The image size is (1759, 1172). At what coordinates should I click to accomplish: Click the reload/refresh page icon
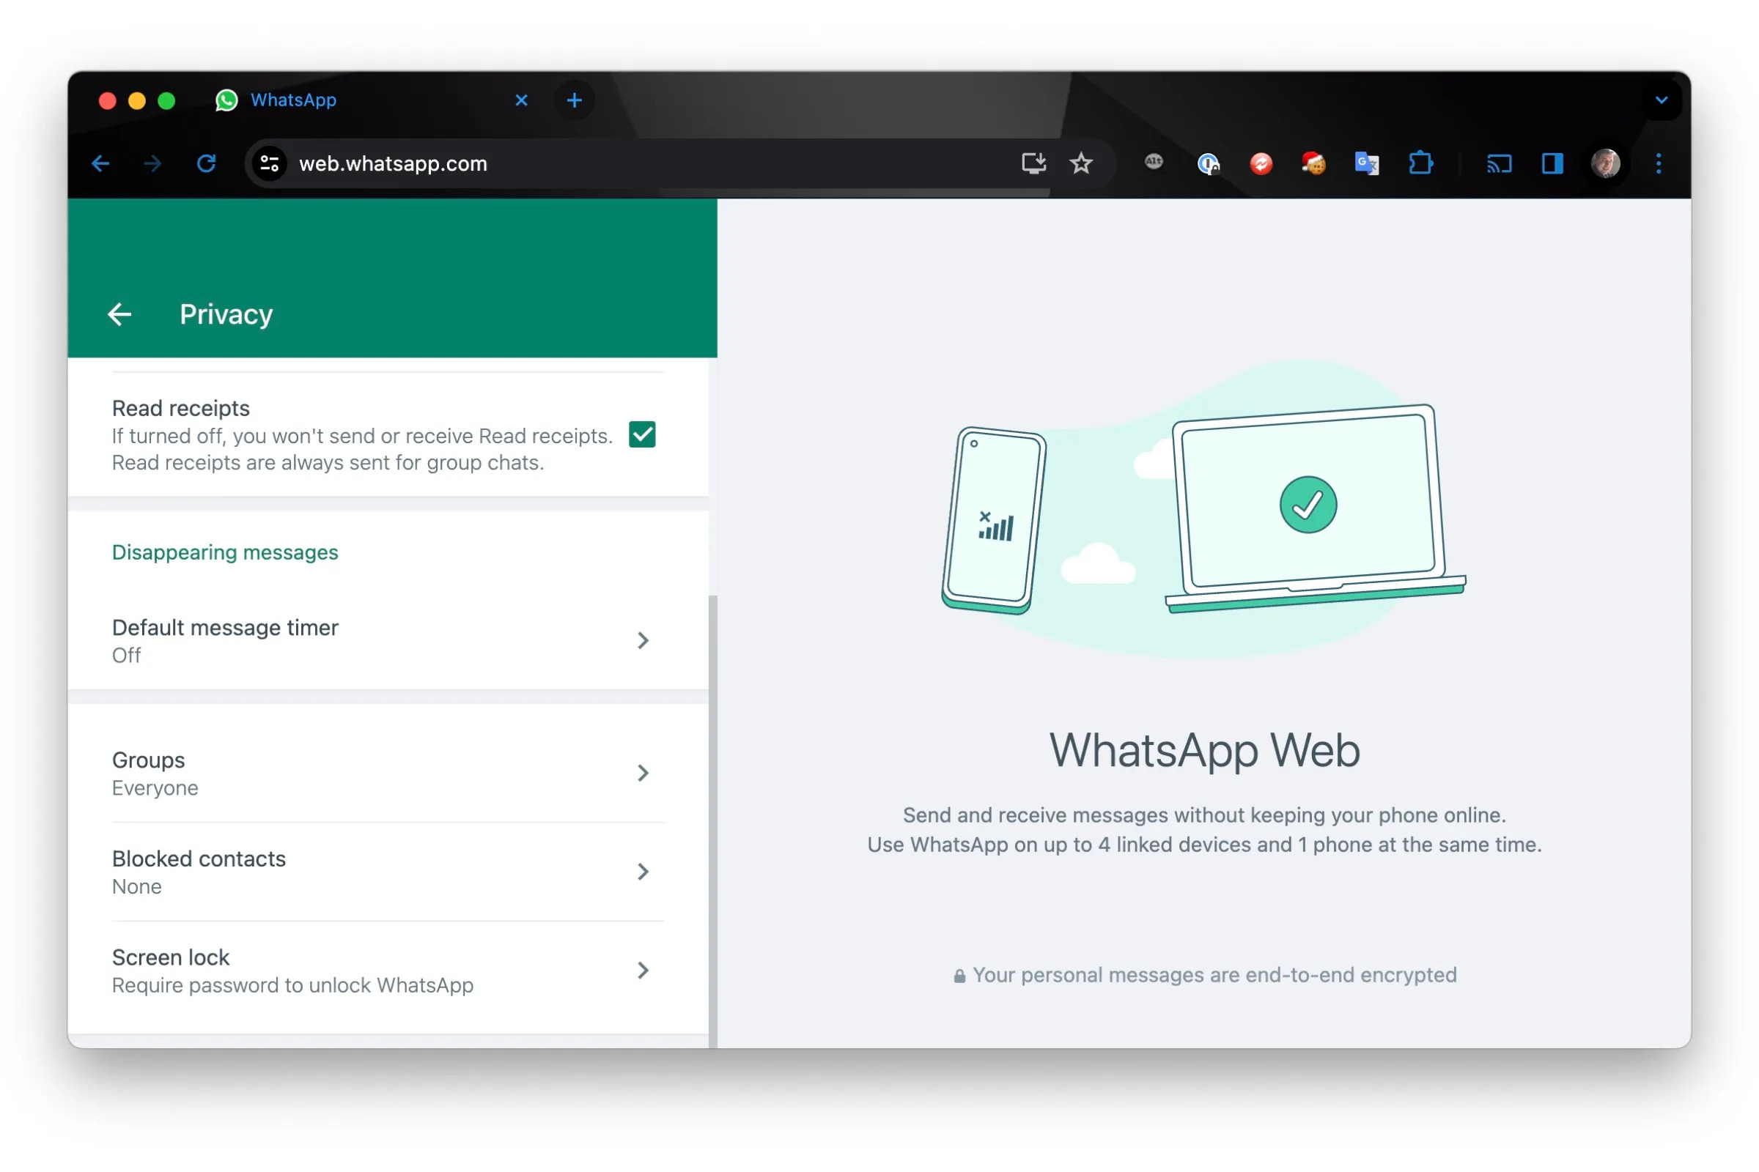coord(207,162)
